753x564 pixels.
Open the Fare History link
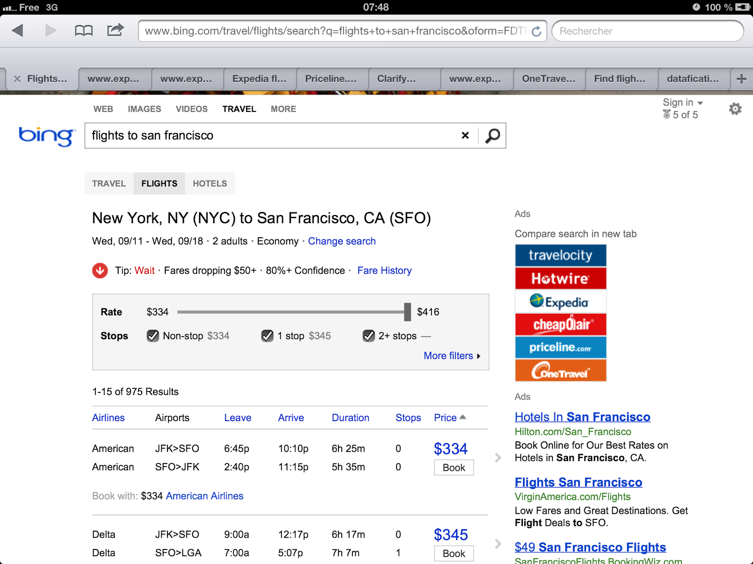(x=385, y=271)
